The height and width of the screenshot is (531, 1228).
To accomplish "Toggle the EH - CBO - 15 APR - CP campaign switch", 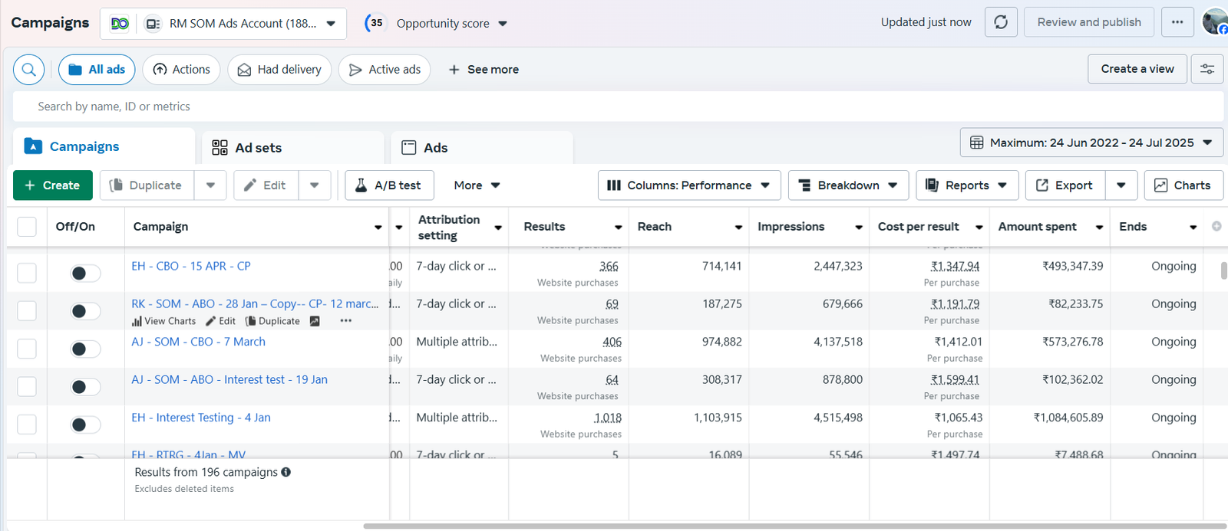I will [x=84, y=274].
